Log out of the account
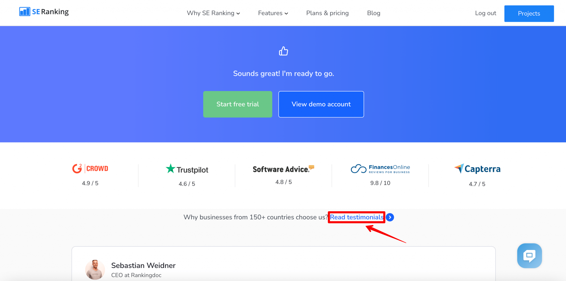This screenshot has width=566, height=281. tap(485, 13)
